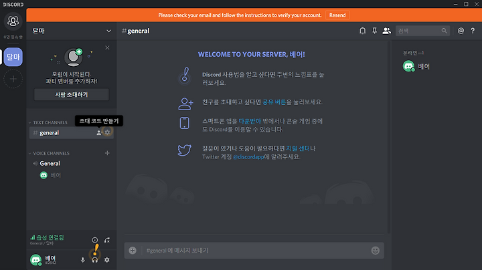
Task: Click the 공유 버튼 link
Action: click(x=274, y=102)
